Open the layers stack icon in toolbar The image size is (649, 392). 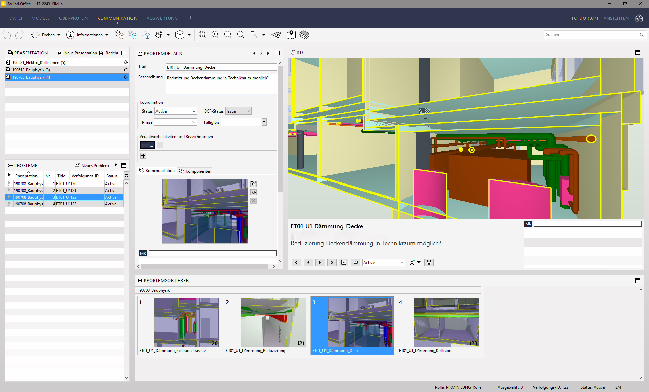point(304,35)
